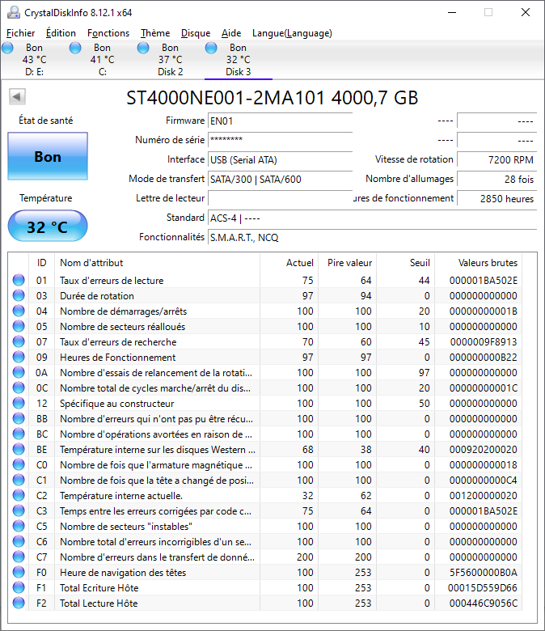Open the Aide menu
545x631 pixels.
pyautogui.click(x=231, y=33)
